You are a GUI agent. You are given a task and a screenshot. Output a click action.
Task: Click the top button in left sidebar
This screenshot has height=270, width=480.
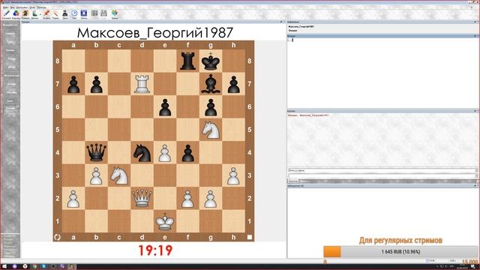[10, 25]
